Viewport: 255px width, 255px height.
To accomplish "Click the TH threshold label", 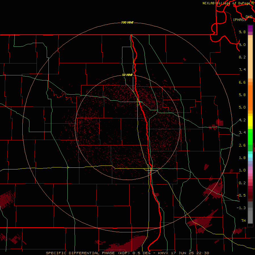I will point(243,221).
